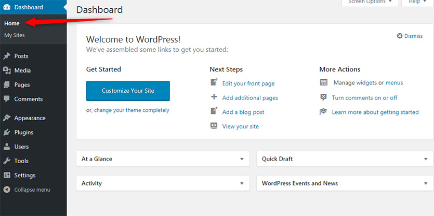The width and height of the screenshot is (434, 216).
Task: Follow the 'change your theme completely' link
Action: [131, 110]
